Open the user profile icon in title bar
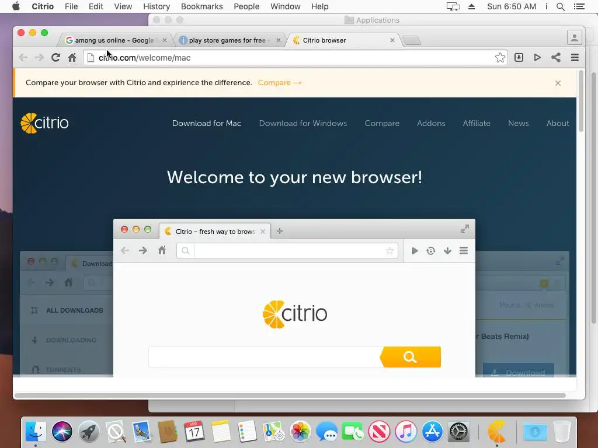Screen dimensions: 598x448 click(x=575, y=37)
